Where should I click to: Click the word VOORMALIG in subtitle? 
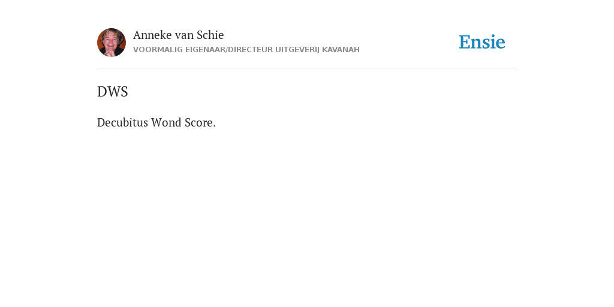point(158,50)
